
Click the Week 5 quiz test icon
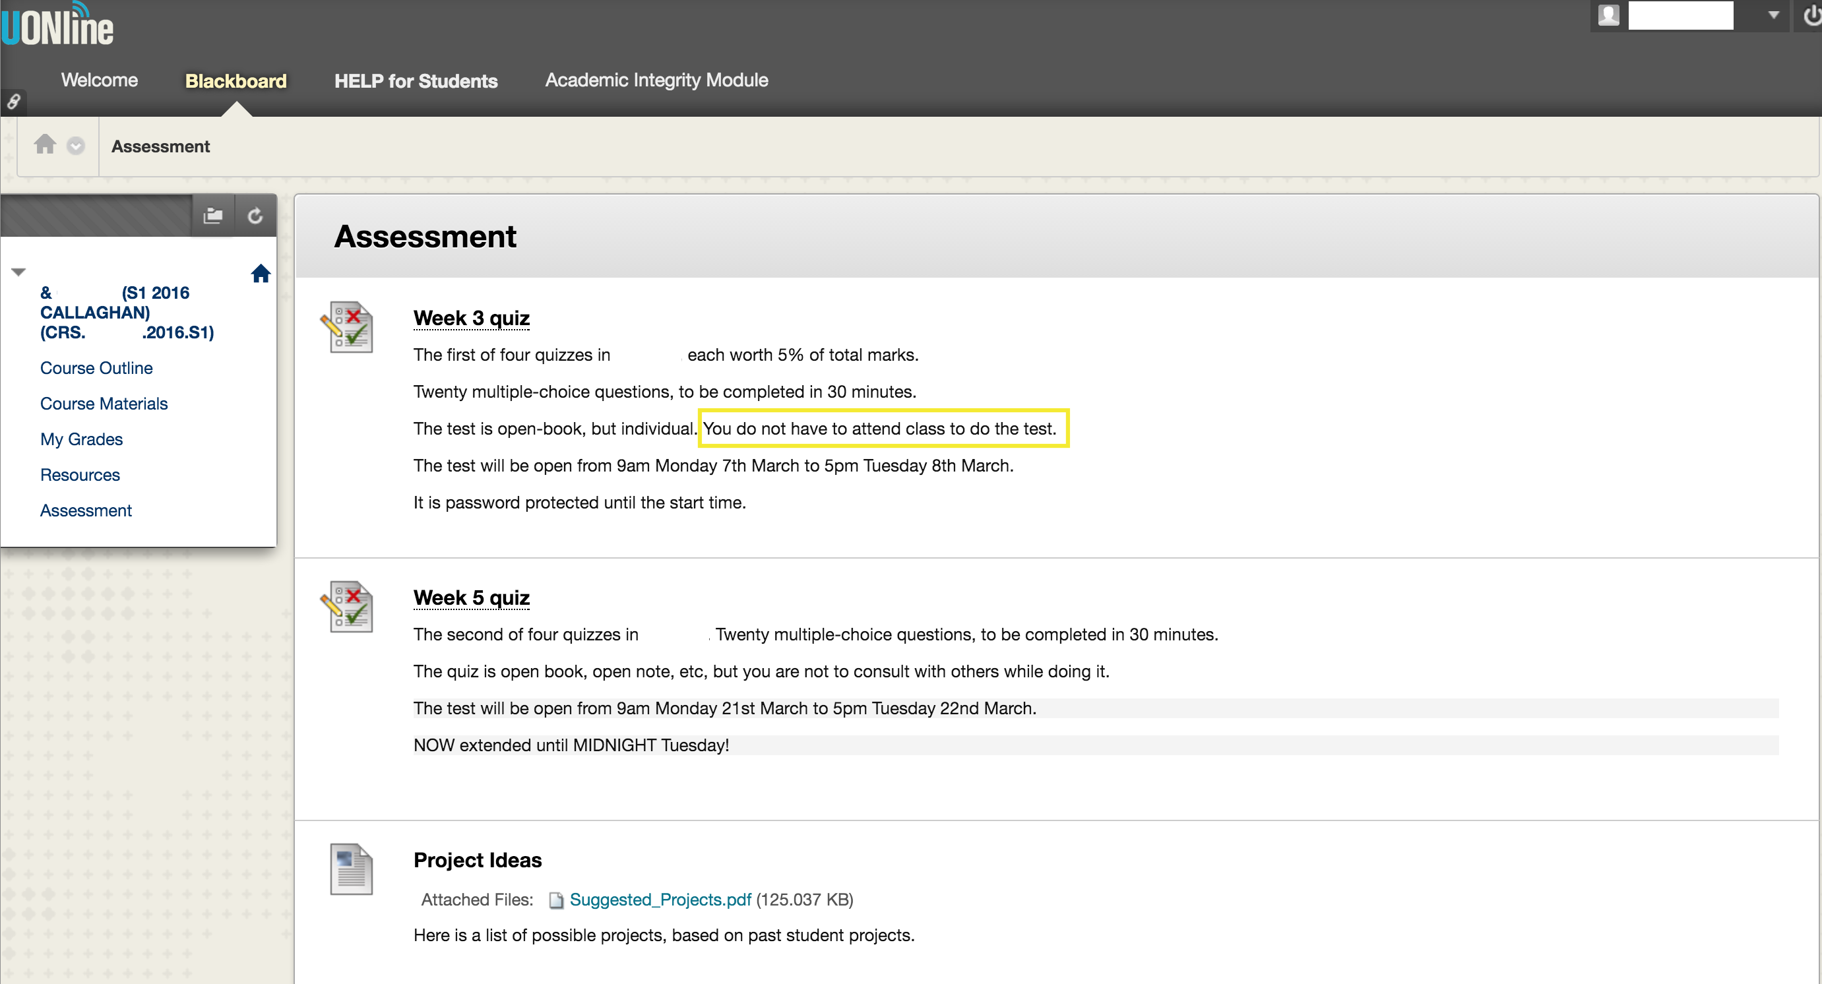[349, 607]
